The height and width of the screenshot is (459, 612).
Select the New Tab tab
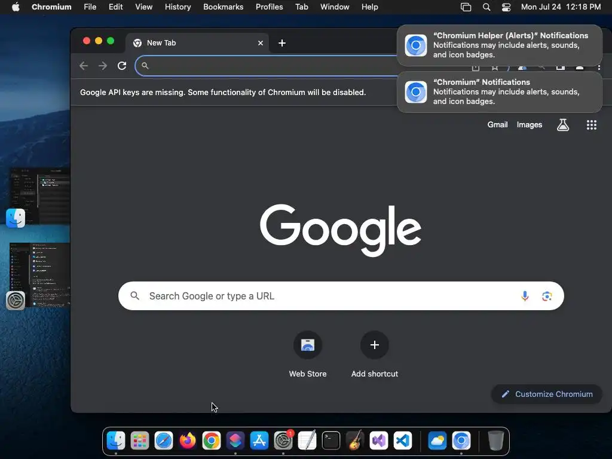(x=197, y=43)
